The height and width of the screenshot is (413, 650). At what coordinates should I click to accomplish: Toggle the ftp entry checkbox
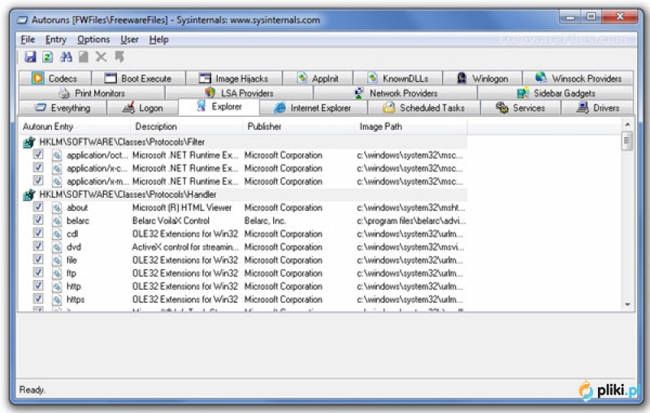pos(38,273)
